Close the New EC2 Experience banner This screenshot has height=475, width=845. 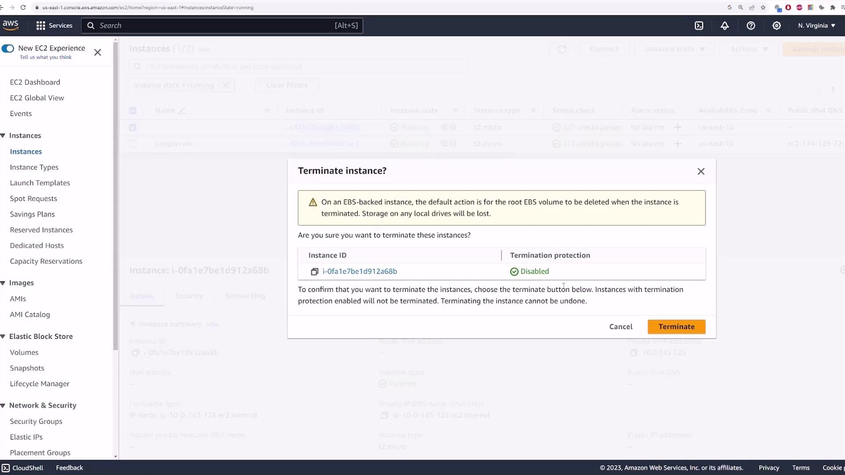point(98,52)
